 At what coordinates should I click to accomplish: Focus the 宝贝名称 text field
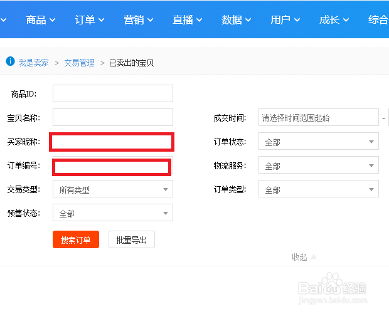coord(112,117)
